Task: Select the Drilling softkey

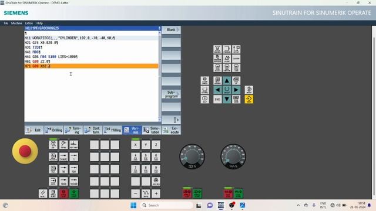Action: [53, 130]
